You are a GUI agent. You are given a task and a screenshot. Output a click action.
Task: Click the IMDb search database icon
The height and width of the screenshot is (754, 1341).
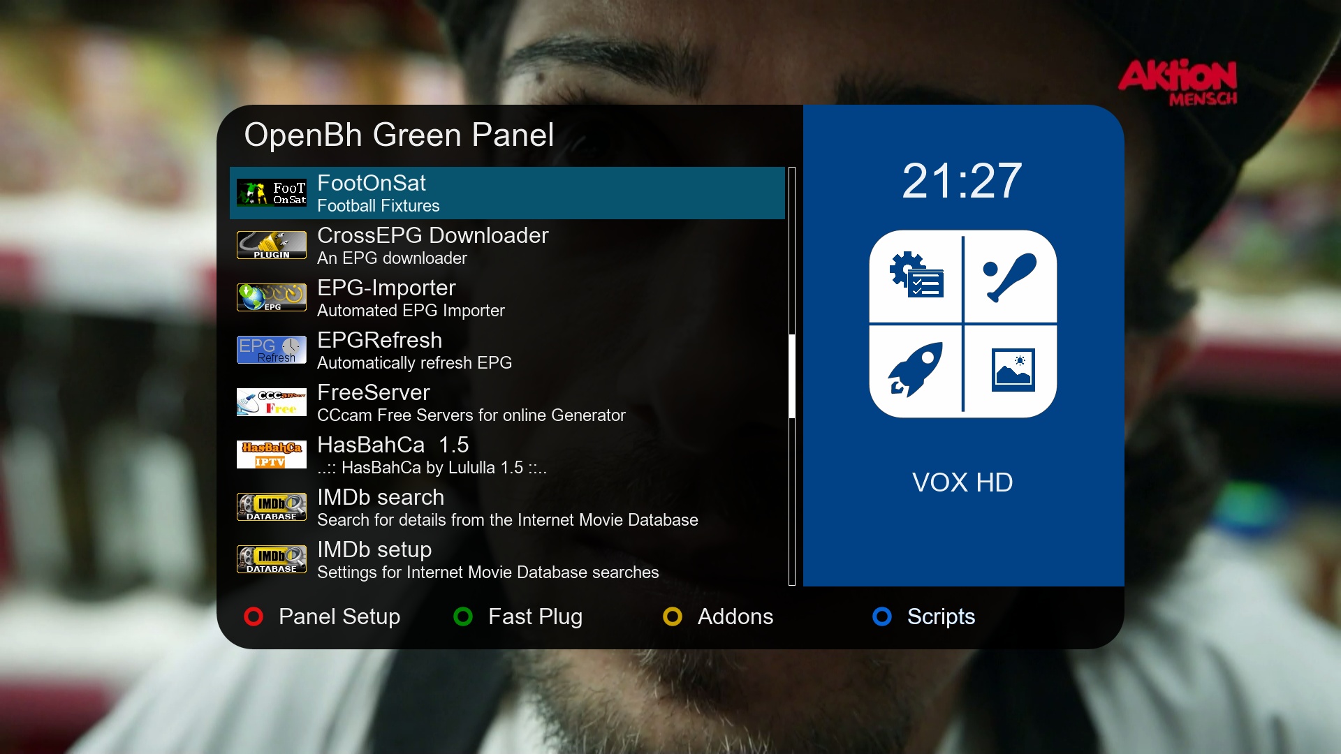click(x=272, y=507)
